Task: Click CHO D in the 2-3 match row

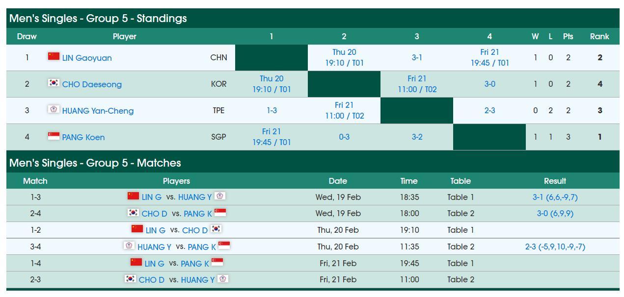Action: (152, 280)
